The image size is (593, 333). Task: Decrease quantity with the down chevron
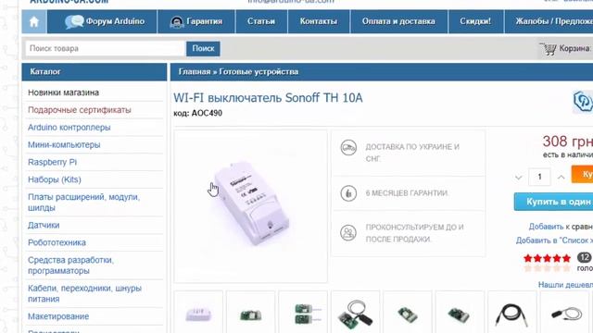point(519,177)
